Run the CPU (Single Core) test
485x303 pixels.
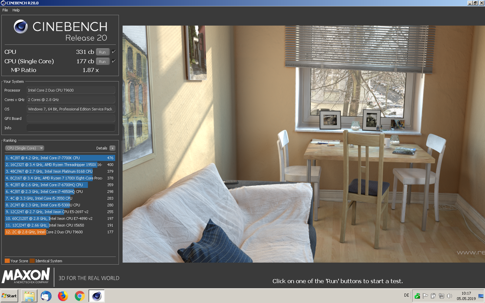(x=102, y=61)
